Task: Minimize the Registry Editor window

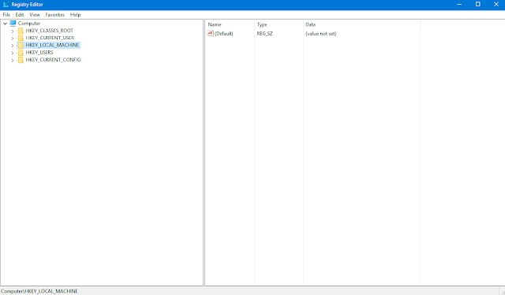Action: click(459, 5)
